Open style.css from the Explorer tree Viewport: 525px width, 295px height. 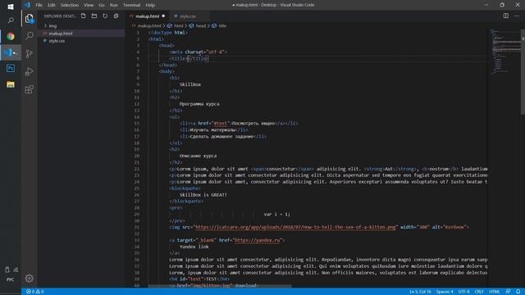click(x=57, y=41)
